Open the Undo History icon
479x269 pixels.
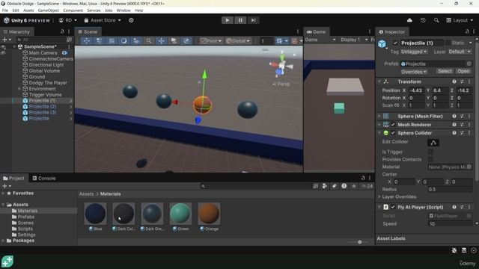tap(423, 20)
